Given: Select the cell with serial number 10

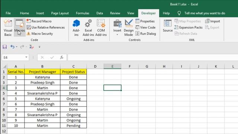Looking at the screenshot, I should [x=16, y=126].
